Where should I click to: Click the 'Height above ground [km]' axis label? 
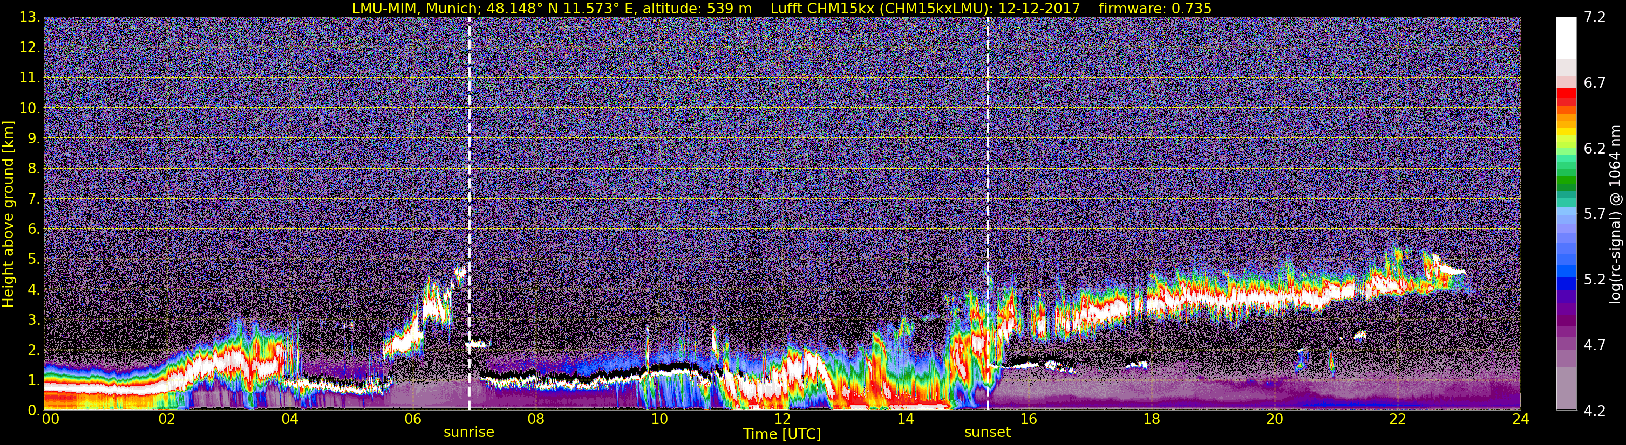pyautogui.click(x=8, y=214)
